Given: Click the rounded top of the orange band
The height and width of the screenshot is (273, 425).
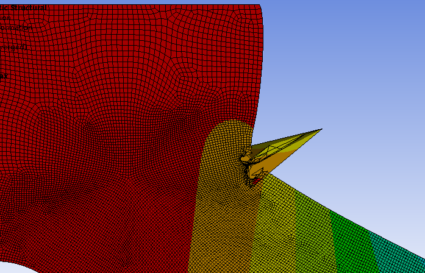Looking at the screenshot, I should [232, 124].
